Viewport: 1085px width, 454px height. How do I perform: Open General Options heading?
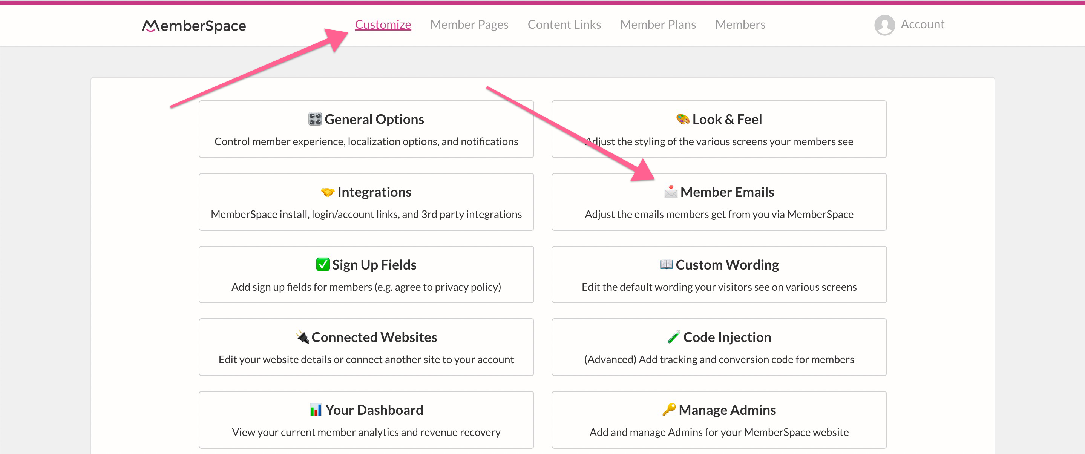click(374, 119)
